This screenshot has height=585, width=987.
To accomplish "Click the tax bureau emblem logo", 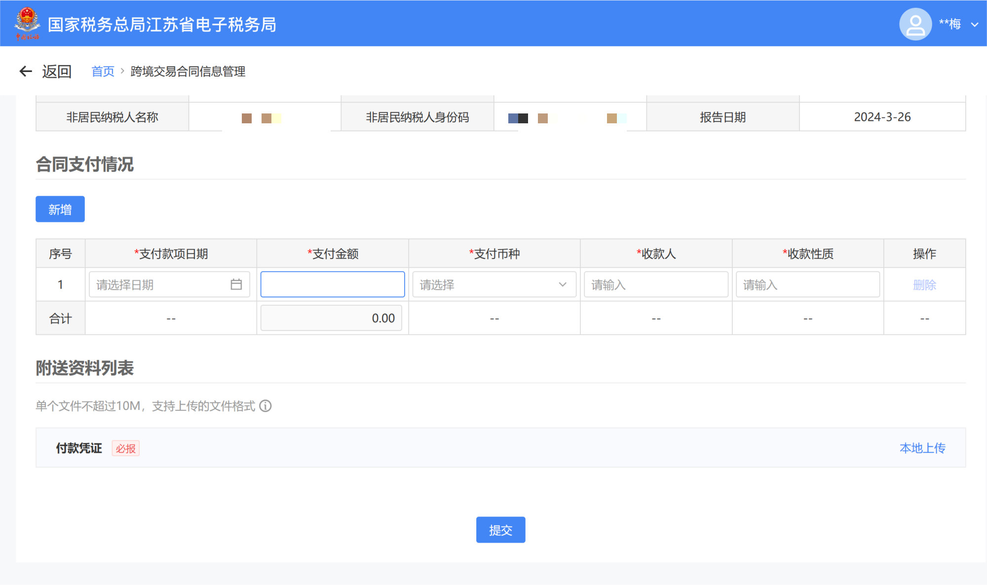I will point(27,23).
